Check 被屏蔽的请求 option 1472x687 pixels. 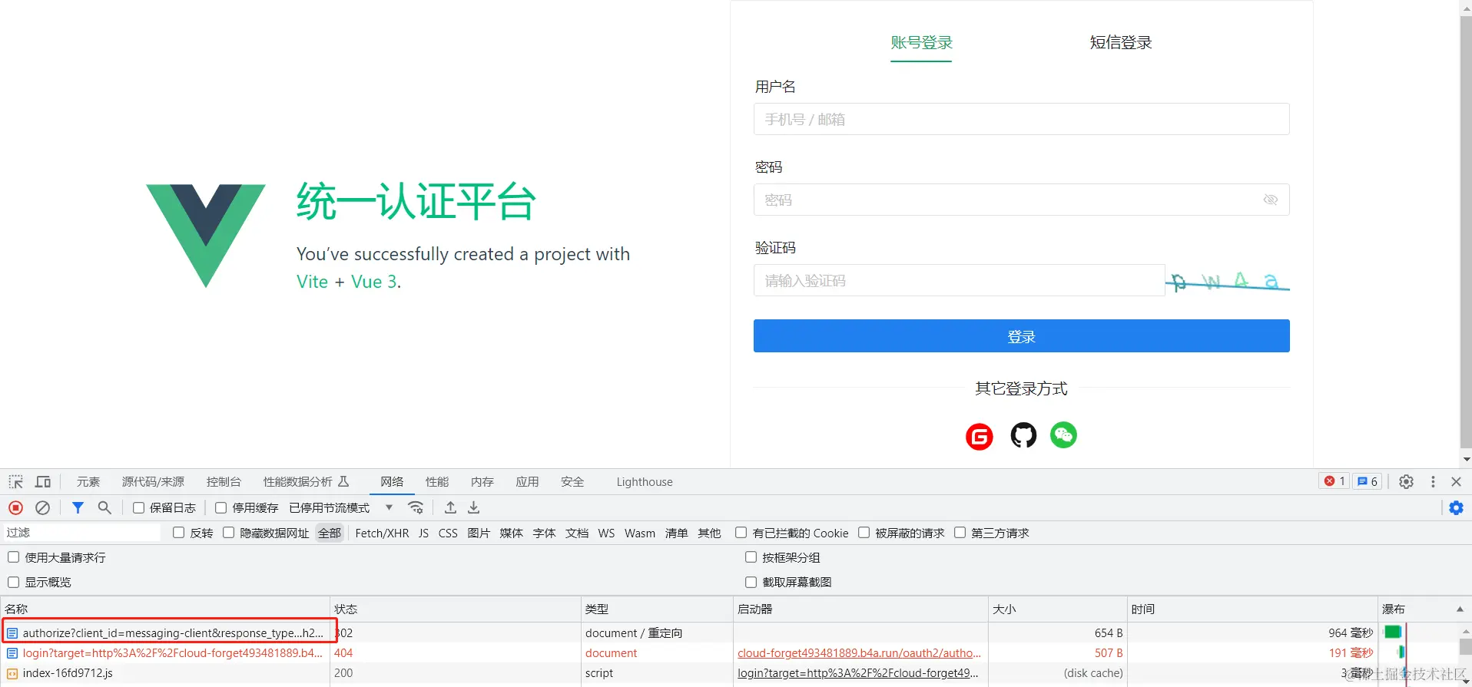[x=864, y=533]
